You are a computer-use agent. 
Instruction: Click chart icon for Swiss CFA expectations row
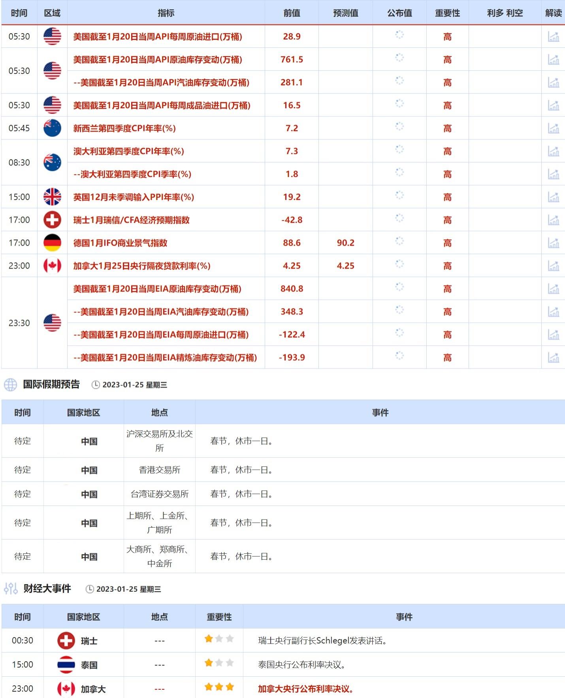tap(553, 220)
